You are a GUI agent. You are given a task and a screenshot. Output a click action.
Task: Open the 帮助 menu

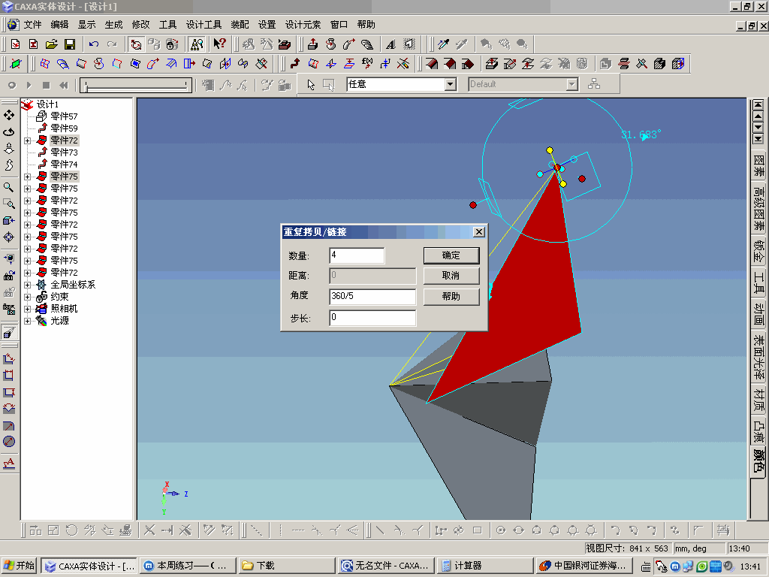pyautogui.click(x=366, y=25)
